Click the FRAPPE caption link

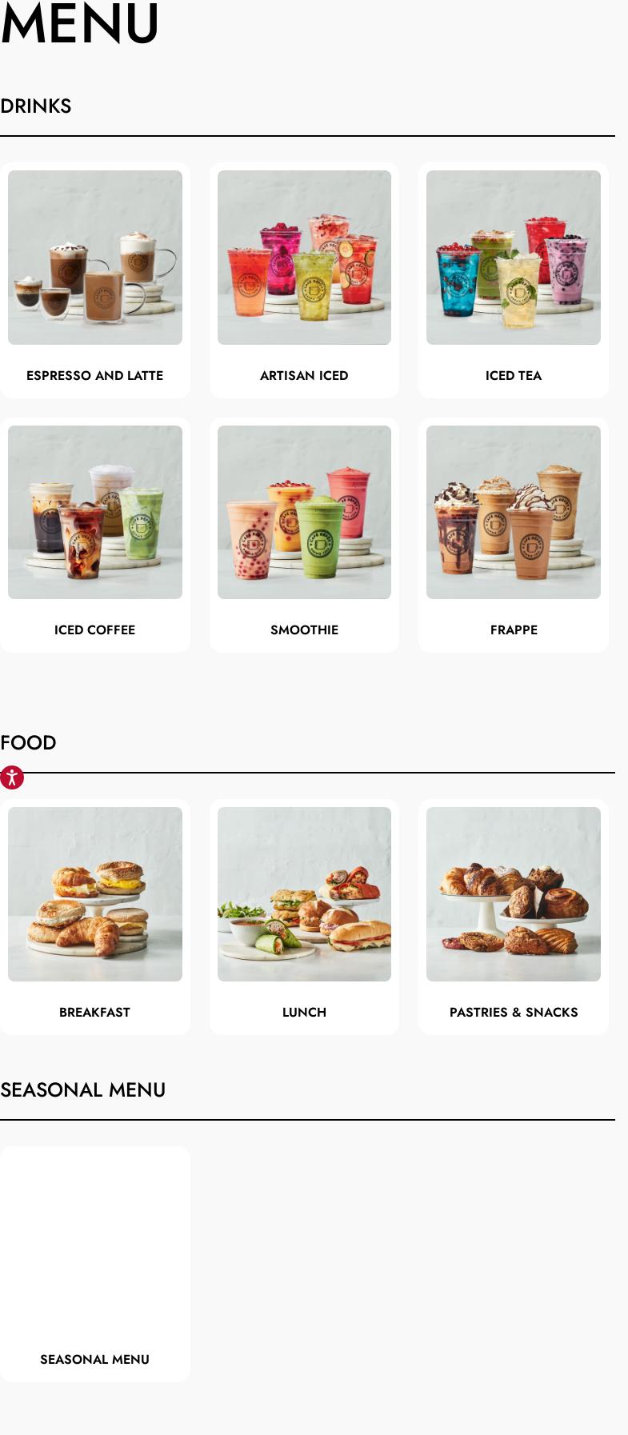(x=514, y=630)
